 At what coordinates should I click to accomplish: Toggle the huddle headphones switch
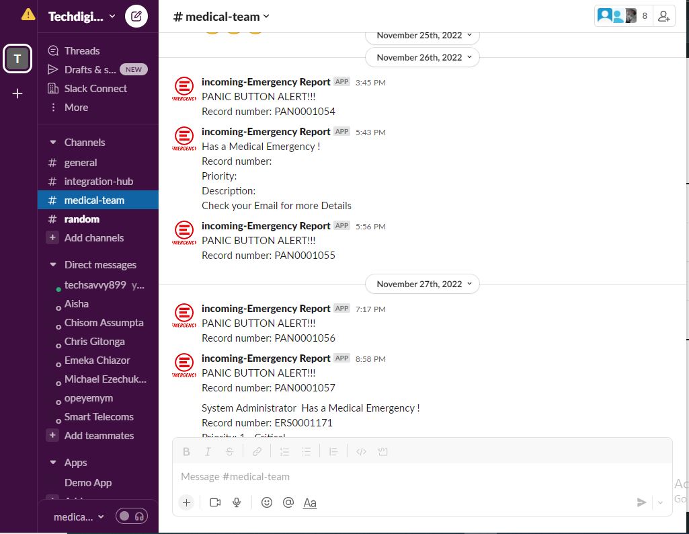point(132,517)
